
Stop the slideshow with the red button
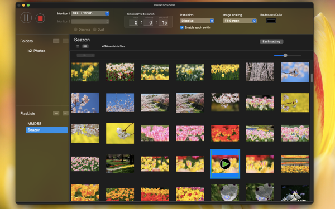40,18
